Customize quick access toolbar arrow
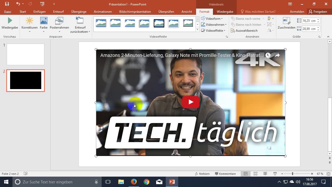Image resolution: width=332 pixels, height=187 pixels. (x=54, y=4)
